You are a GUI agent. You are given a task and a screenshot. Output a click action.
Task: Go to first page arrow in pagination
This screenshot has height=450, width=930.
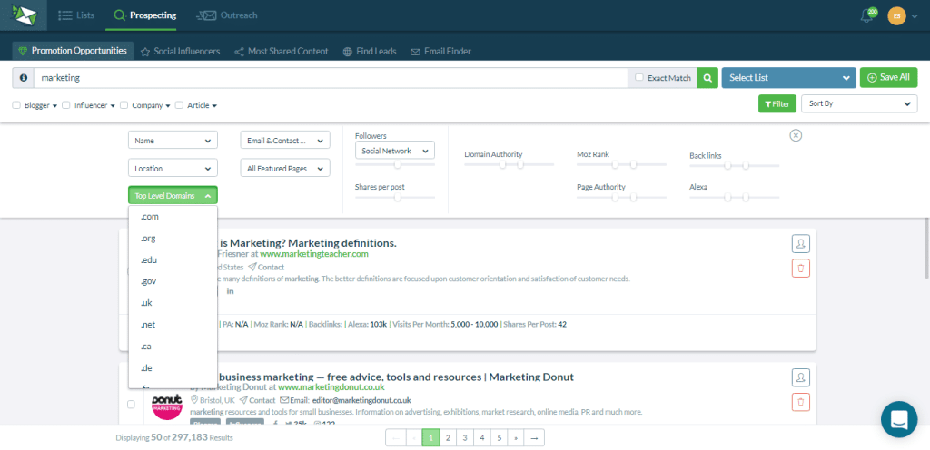(394, 437)
